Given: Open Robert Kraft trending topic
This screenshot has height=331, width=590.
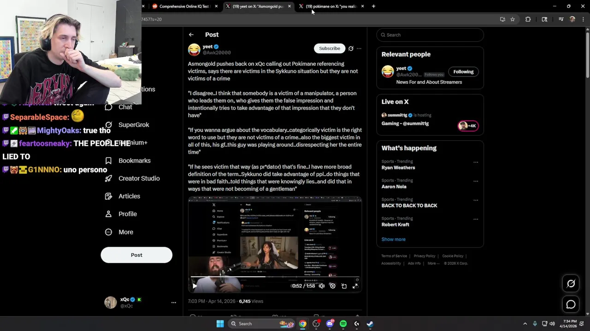Looking at the screenshot, I should tap(395, 225).
